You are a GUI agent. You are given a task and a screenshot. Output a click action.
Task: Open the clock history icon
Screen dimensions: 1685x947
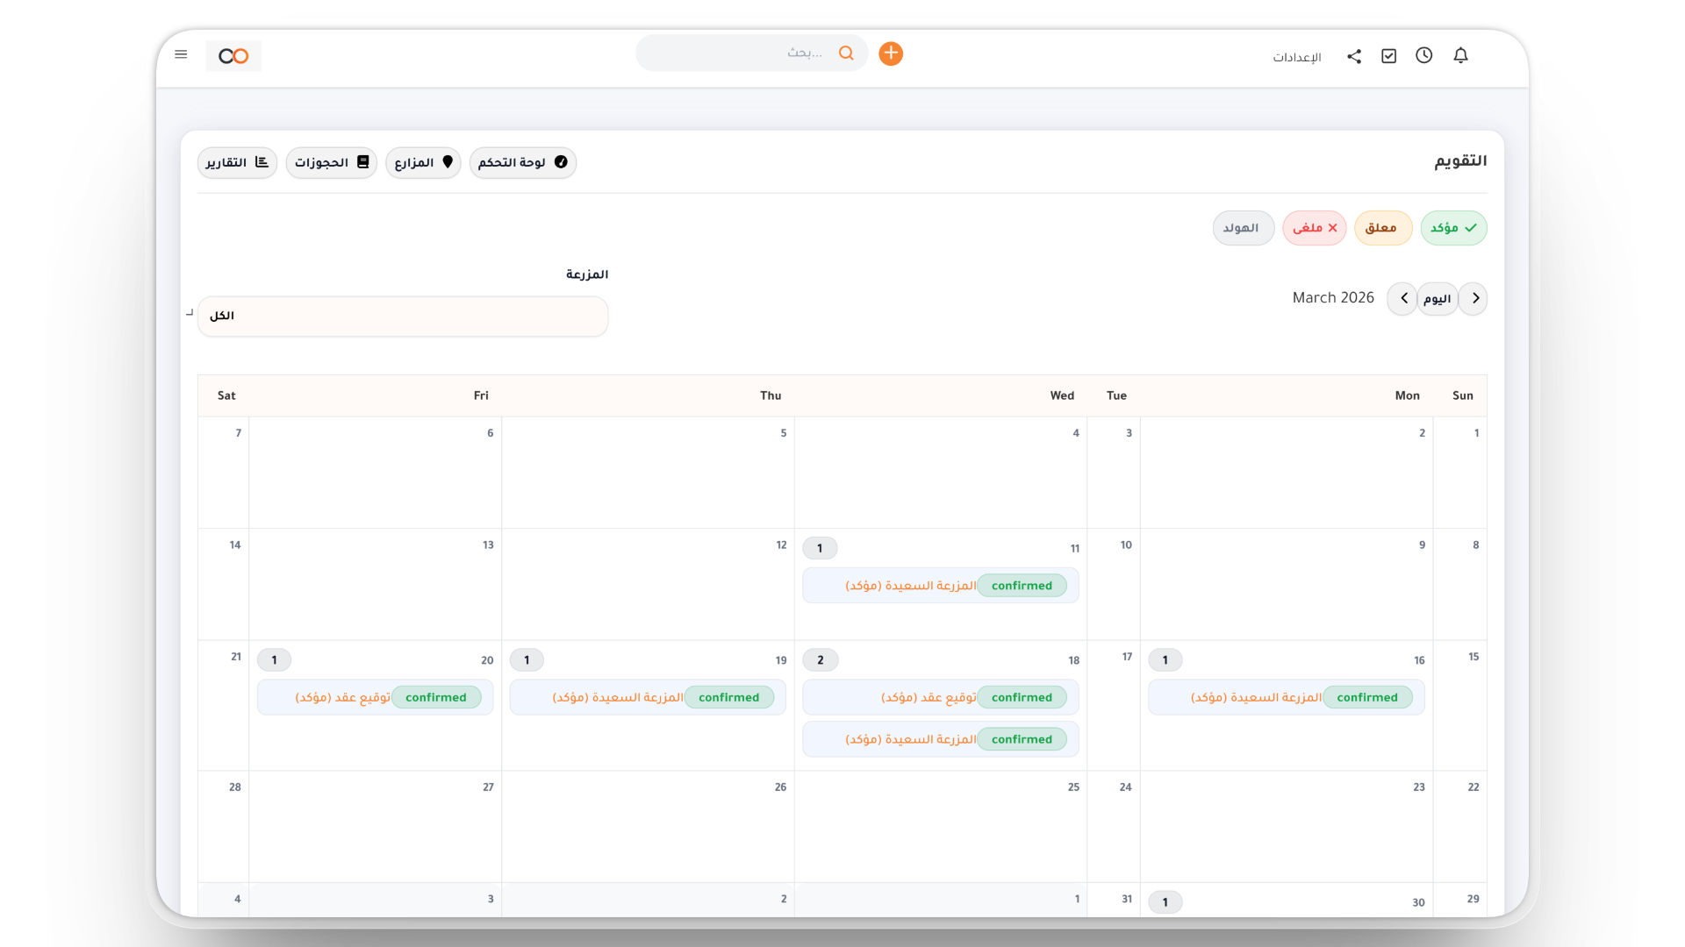tap(1423, 55)
